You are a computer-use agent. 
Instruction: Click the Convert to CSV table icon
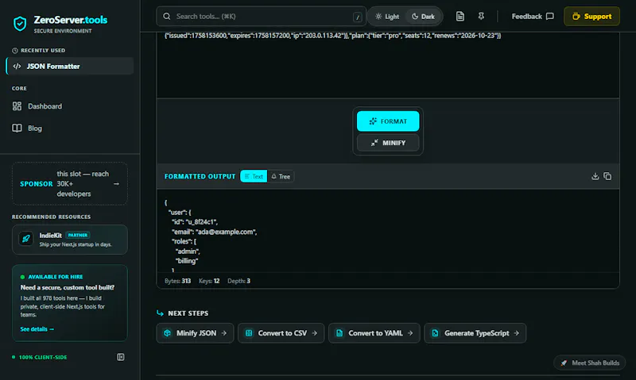pos(249,333)
